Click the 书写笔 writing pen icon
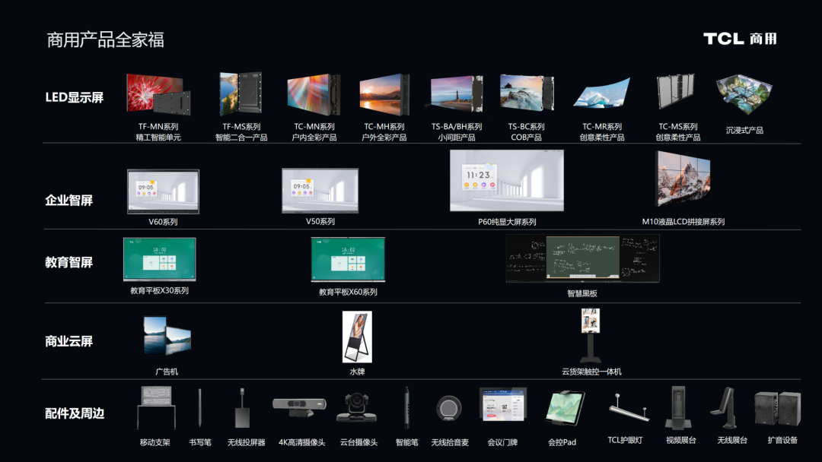This screenshot has width=822, height=462. tap(199, 407)
